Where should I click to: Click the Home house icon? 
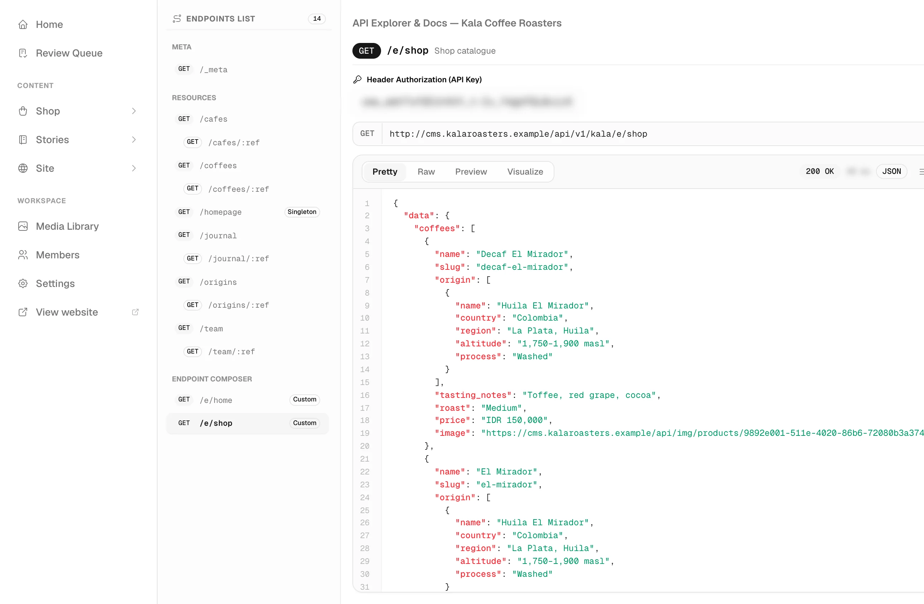(x=23, y=24)
